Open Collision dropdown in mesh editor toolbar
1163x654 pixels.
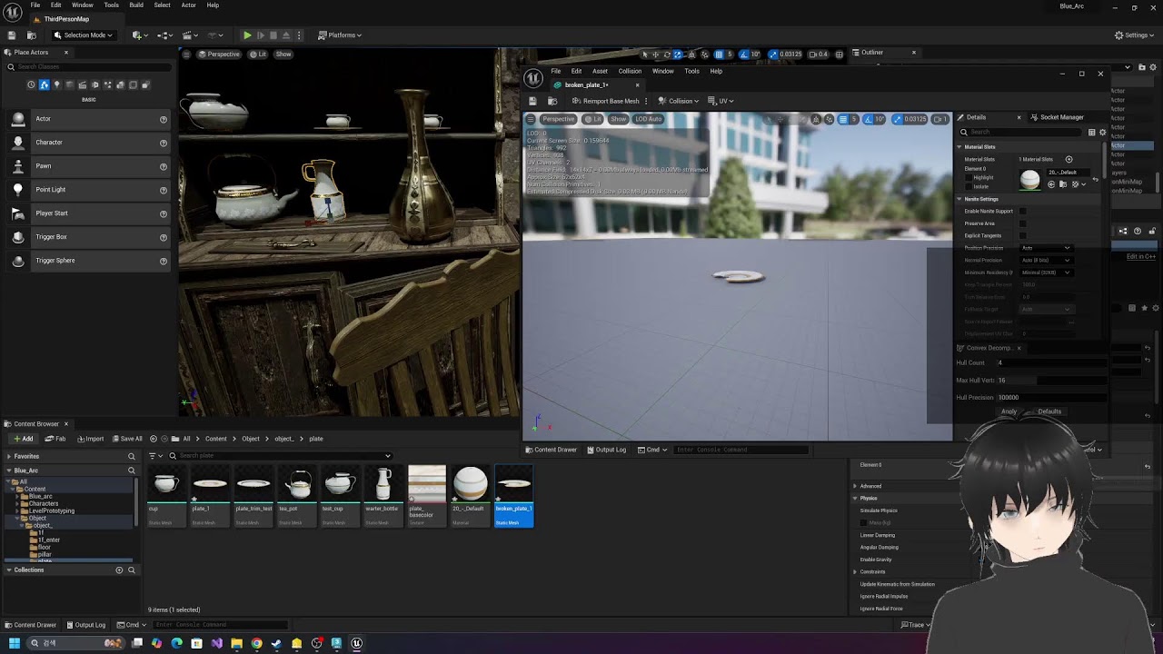679,101
